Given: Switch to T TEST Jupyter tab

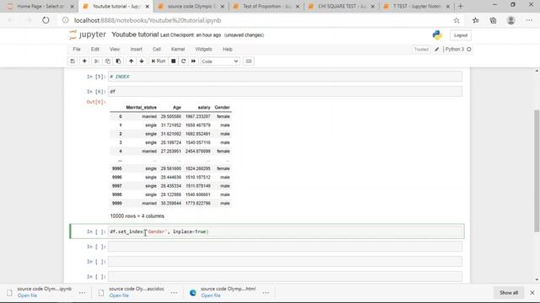Looking at the screenshot, I should point(417,6).
